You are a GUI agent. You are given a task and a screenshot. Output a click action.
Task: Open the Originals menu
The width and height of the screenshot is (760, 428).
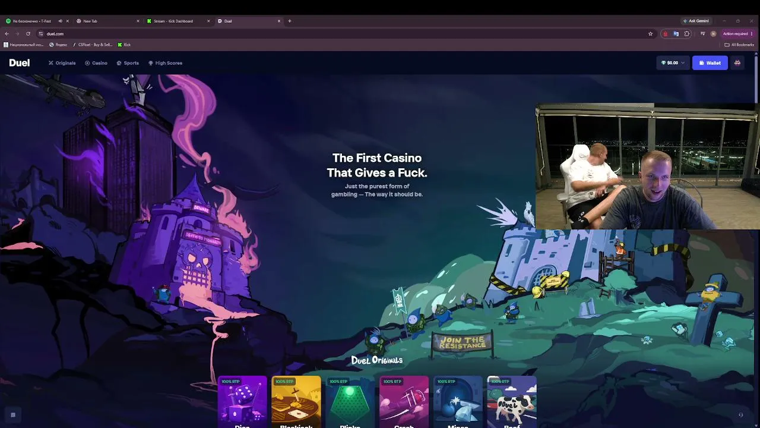point(62,63)
